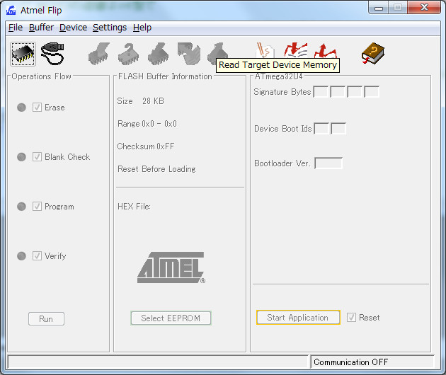Click the 'HEX File:' label
The height and width of the screenshot is (375, 446).
click(x=134, y=207)
